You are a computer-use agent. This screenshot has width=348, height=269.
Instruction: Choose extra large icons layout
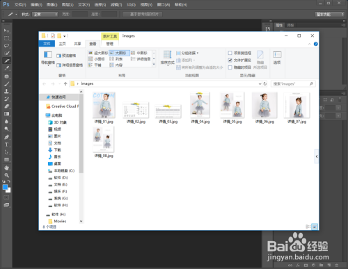tap(98, 53)
